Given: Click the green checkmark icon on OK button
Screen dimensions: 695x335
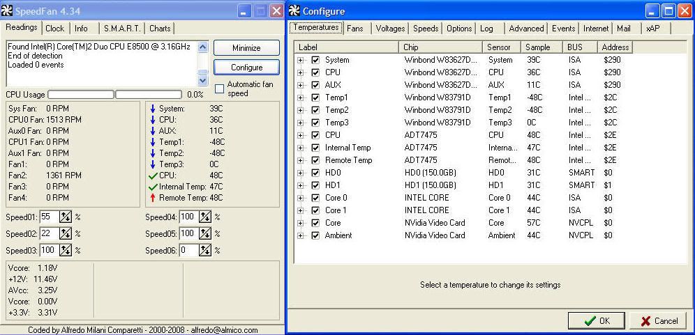Looking at the screenshot, I should click(x=590, y=321).
